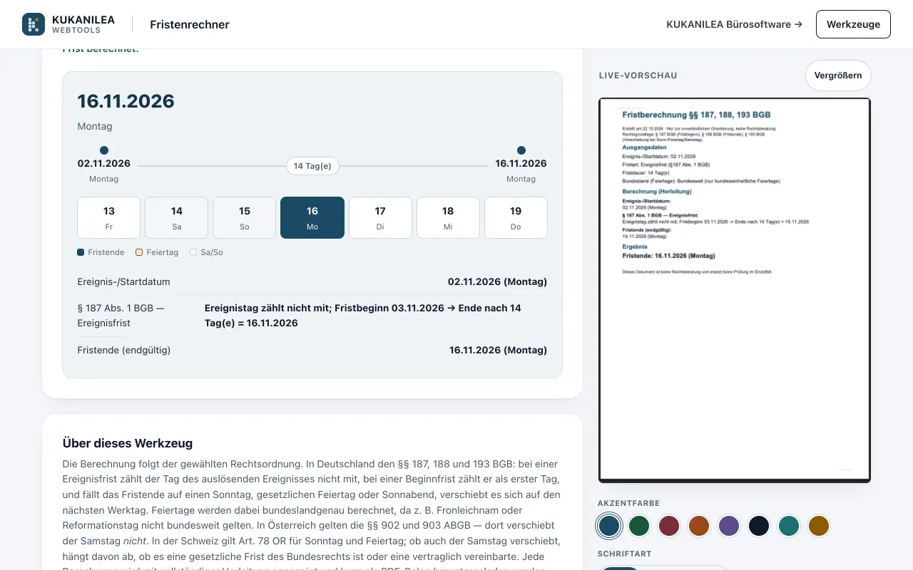The height and width of the screenshot is (570, 913).
Task: Click the Sa/So legend entry
Action: click(x=206, y=252)
